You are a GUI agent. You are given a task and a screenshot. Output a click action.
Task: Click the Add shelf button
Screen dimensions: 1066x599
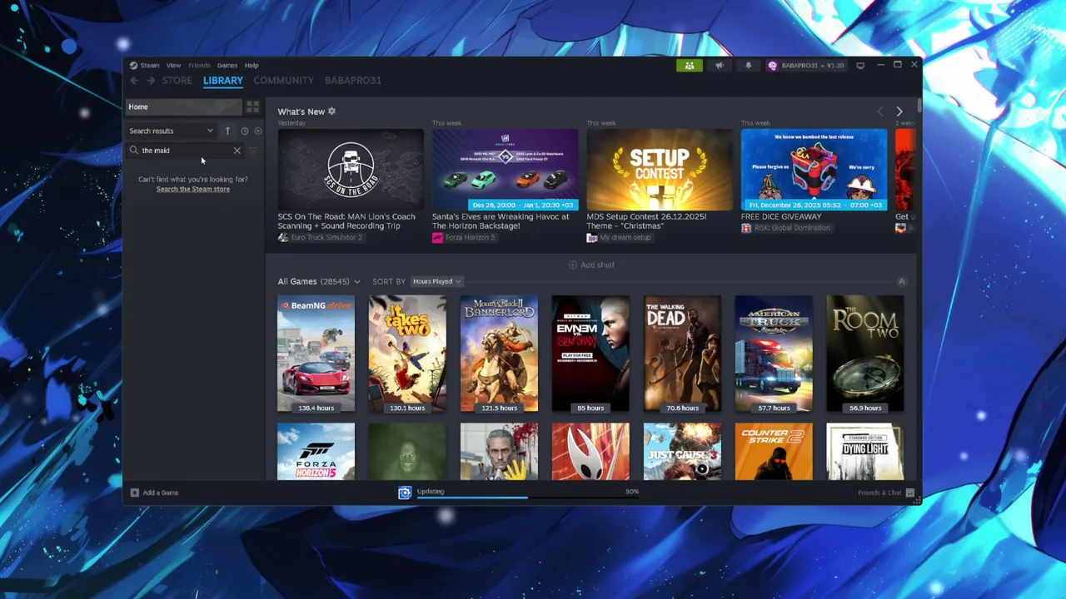pyautogui.click(x=591, y=265)
